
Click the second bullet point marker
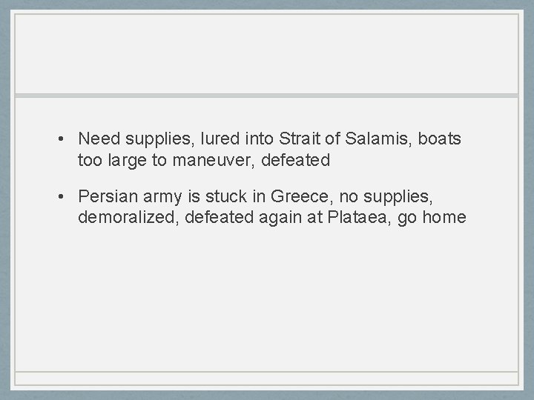point(66,197)
